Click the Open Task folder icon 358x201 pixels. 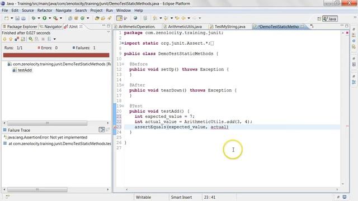pos(103,18)
